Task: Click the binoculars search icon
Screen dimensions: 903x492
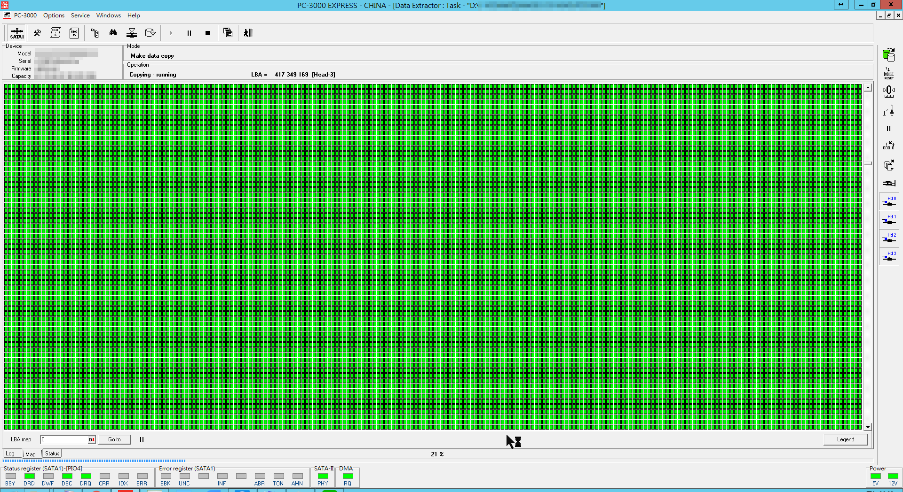Action: (x=113, y=33)
